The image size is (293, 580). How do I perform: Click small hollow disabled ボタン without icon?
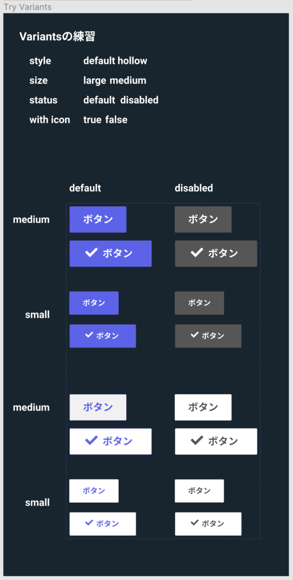click(199, 491)
